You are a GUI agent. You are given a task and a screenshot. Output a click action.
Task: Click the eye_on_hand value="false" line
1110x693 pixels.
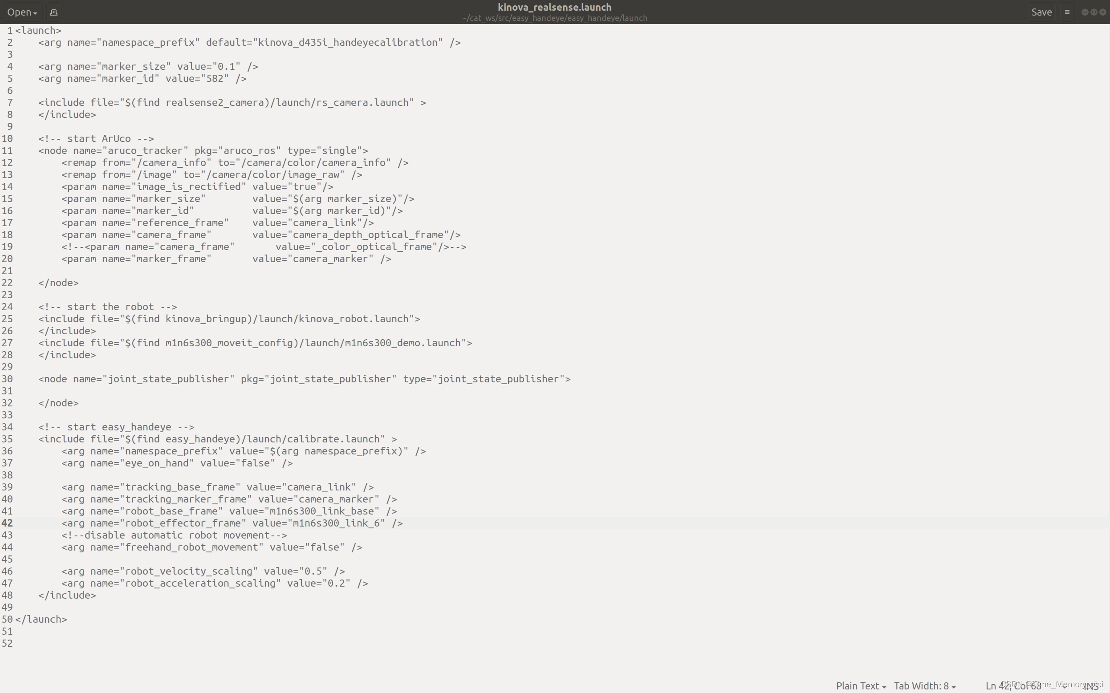pyautogui.click(x=177, y=463)
